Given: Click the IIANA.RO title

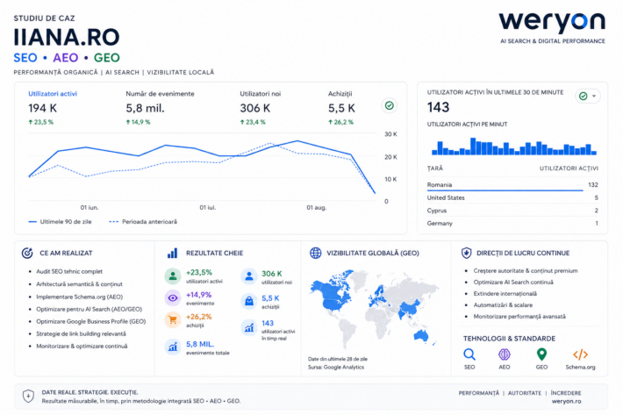Looking at the screenshot, I should click(x=67, y=38).
